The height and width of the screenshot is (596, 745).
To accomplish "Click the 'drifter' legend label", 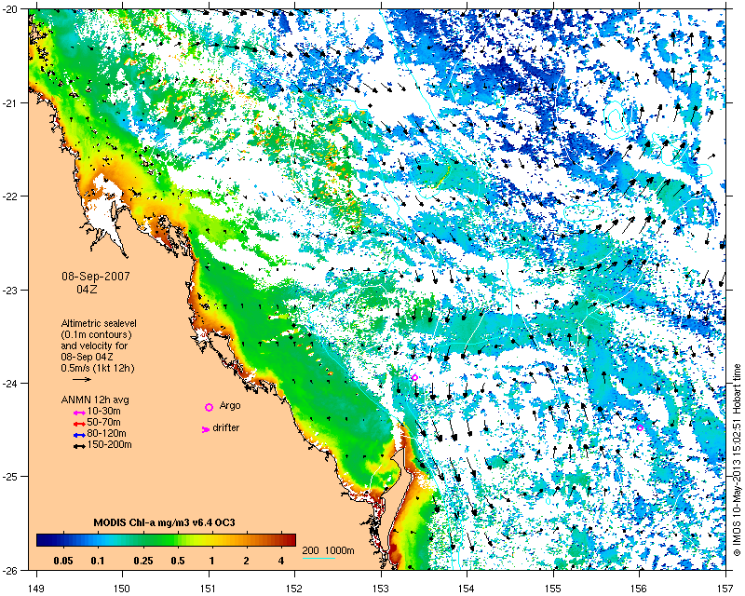I will [x=226, y=427].
